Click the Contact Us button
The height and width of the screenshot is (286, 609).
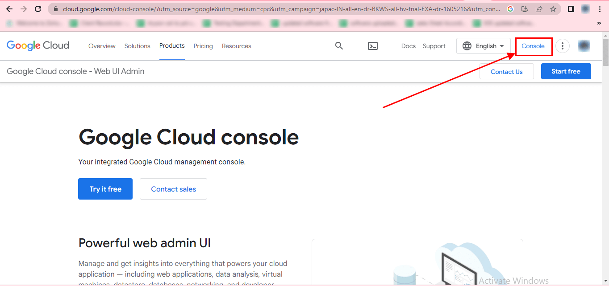507,71
